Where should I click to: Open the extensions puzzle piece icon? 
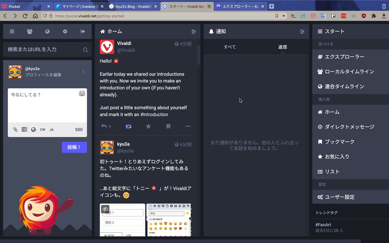click(x=374, y=16)
